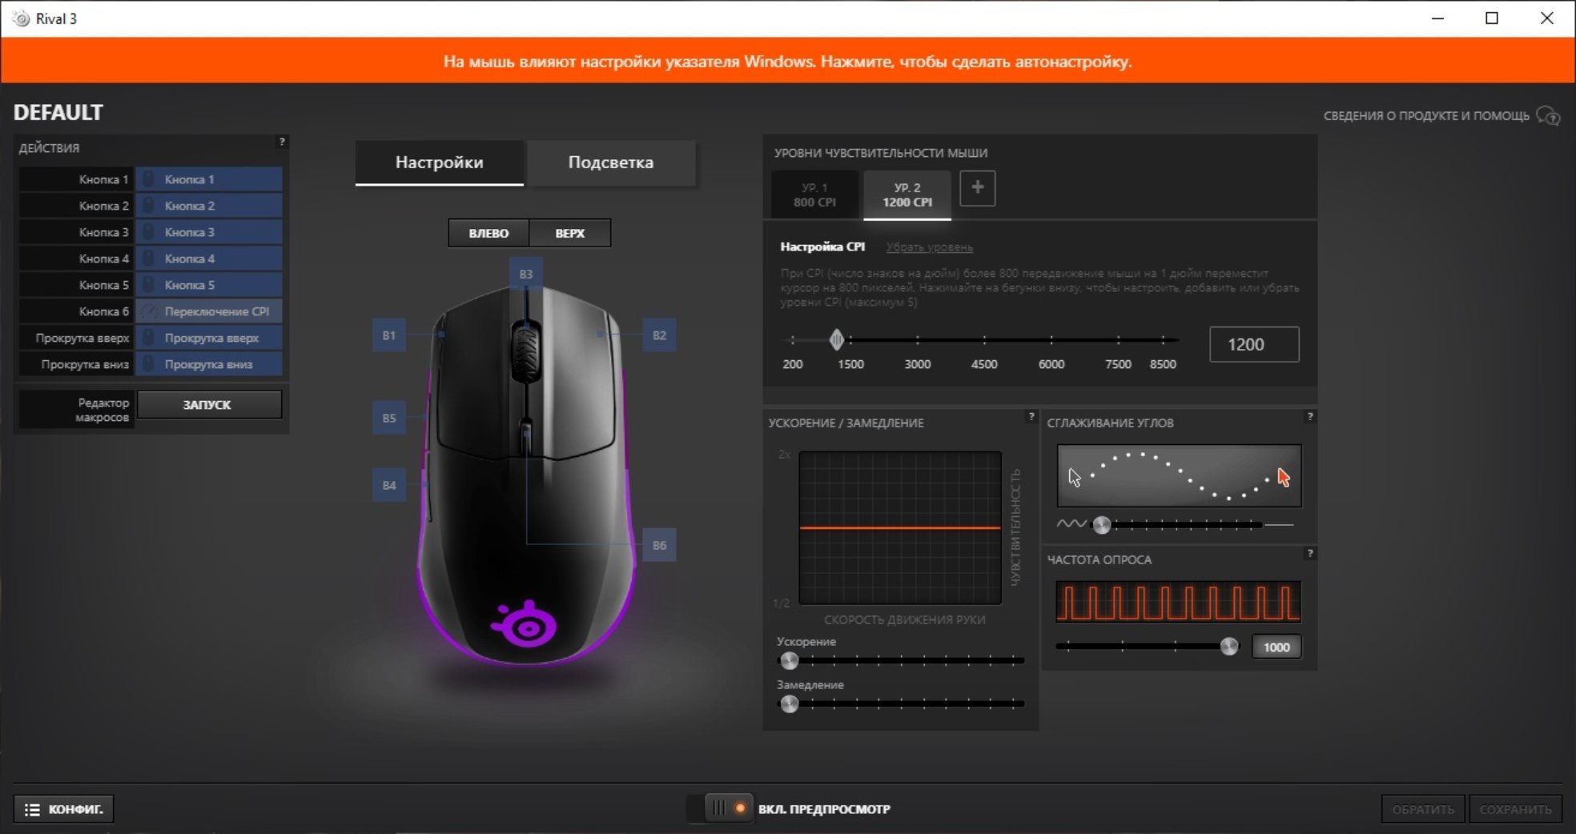Switch to the Настройки tab
Viewport: 1576px width, 834px height.
click(440, 162)
